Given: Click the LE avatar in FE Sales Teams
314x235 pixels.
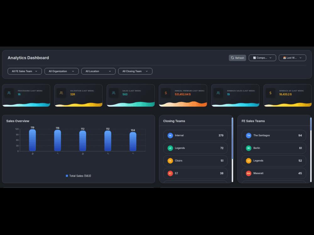Looking at the screenshot, I should click(x=248, y=161).
